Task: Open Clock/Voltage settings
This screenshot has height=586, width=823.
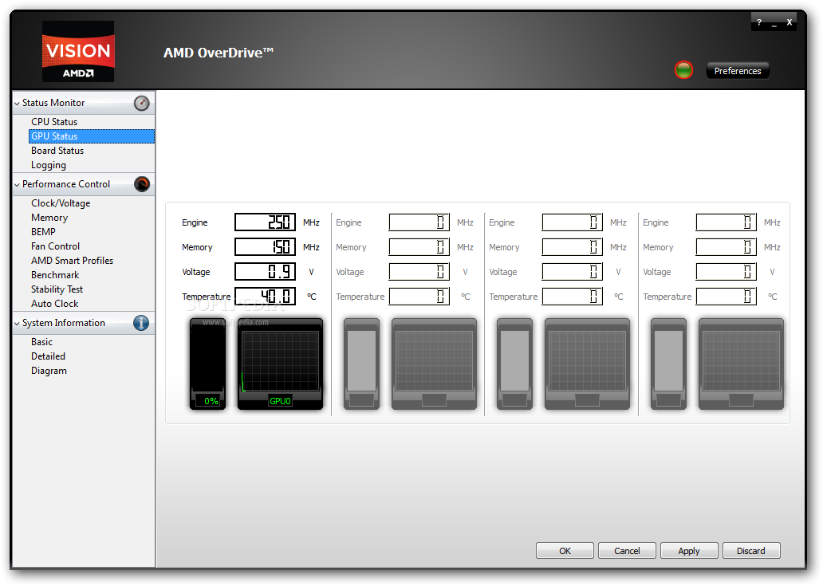Action: [x=61, y=203]
